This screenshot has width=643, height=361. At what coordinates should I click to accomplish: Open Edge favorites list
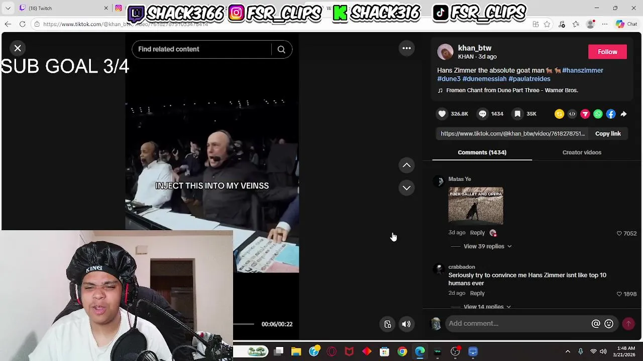576,24
